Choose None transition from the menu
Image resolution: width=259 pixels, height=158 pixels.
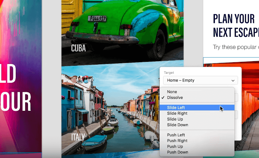click(x=197, y=92)
